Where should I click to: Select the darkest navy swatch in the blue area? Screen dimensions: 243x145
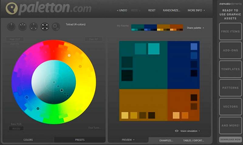(x=194, y=73)
